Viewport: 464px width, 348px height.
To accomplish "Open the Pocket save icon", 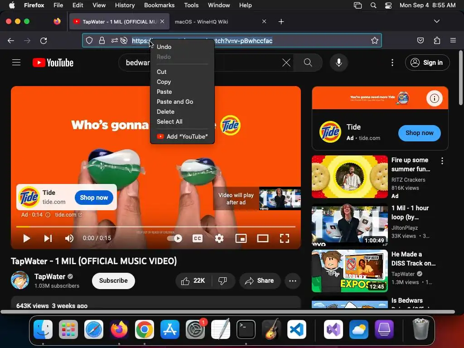I will point(420,40).
